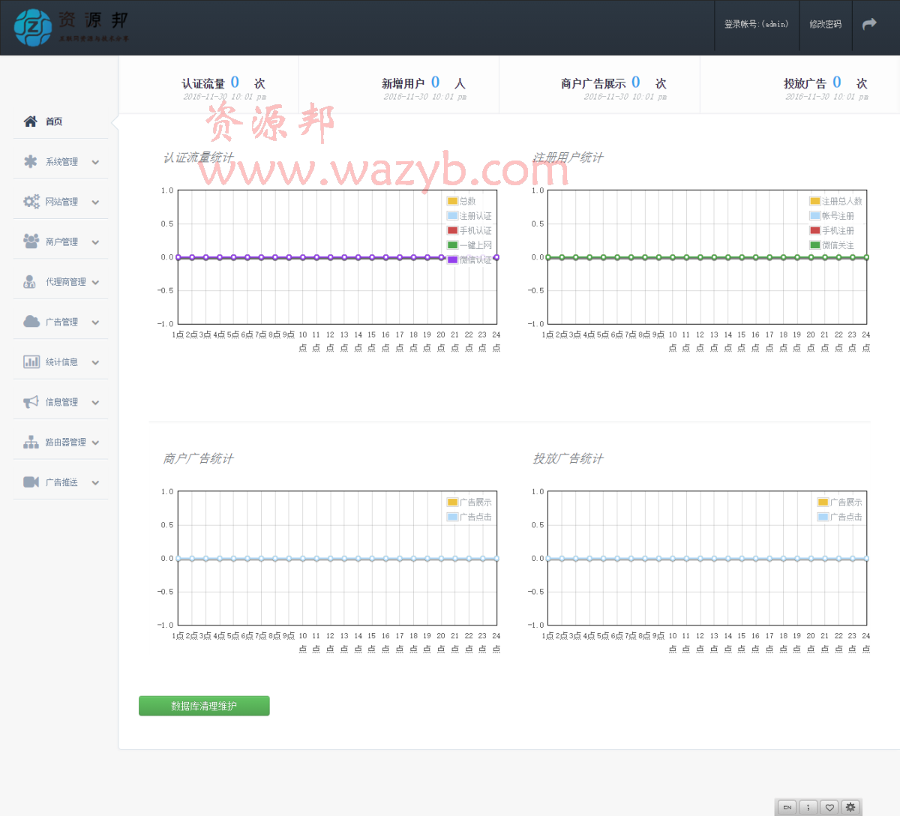Viewport: 900px width, 816px height.
Task: Click the purple data line in 认证流量统计 chart
Action: (x=337, y=257)
